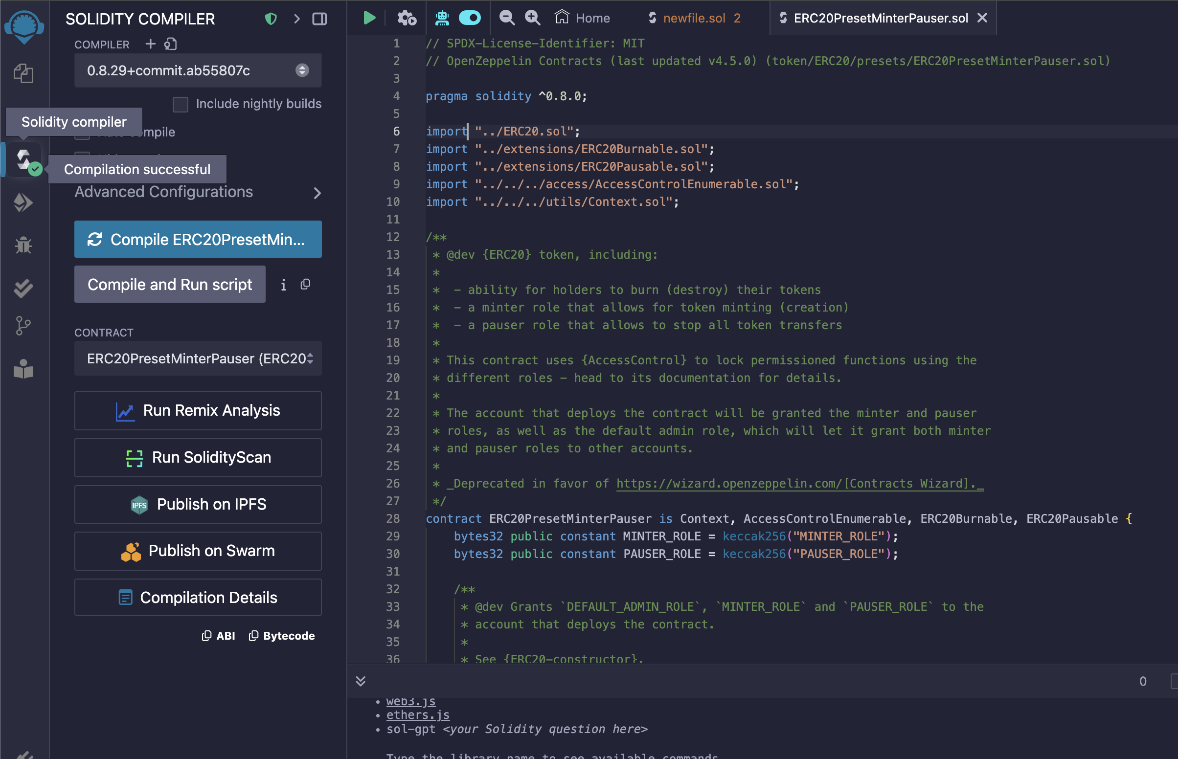Toggle the side panel layout icon
Viewport: 1178px width, 759px height.
(319, 19)
